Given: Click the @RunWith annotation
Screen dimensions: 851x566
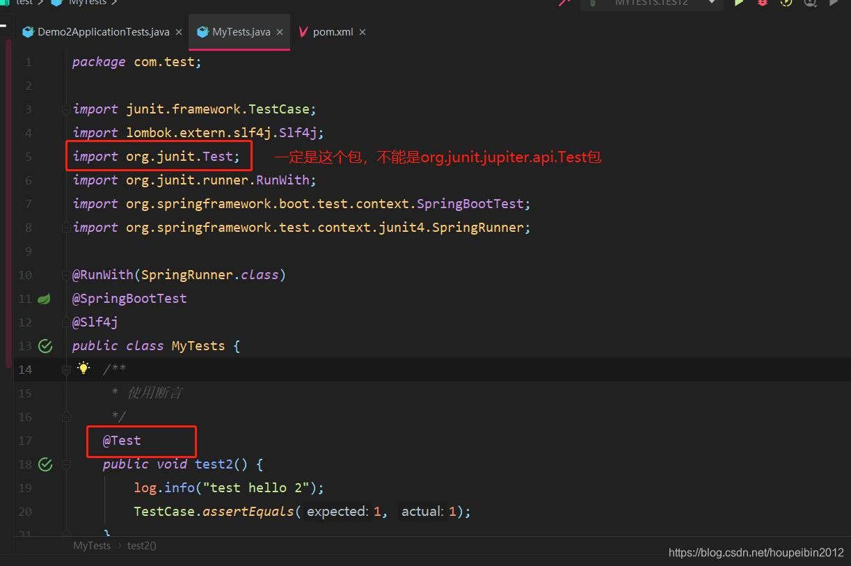Looking at the screenshot, I should pyautogui.click(x=102, y=275).
